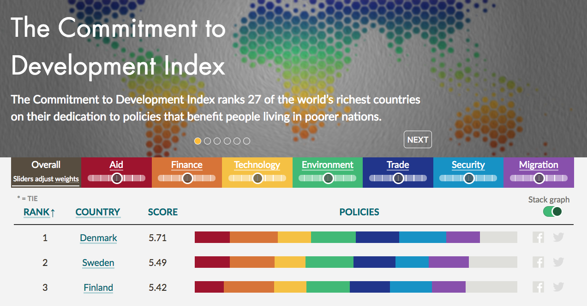Sort the table by SCORE column
Screen dimensions: 587x306
[162, 212]
